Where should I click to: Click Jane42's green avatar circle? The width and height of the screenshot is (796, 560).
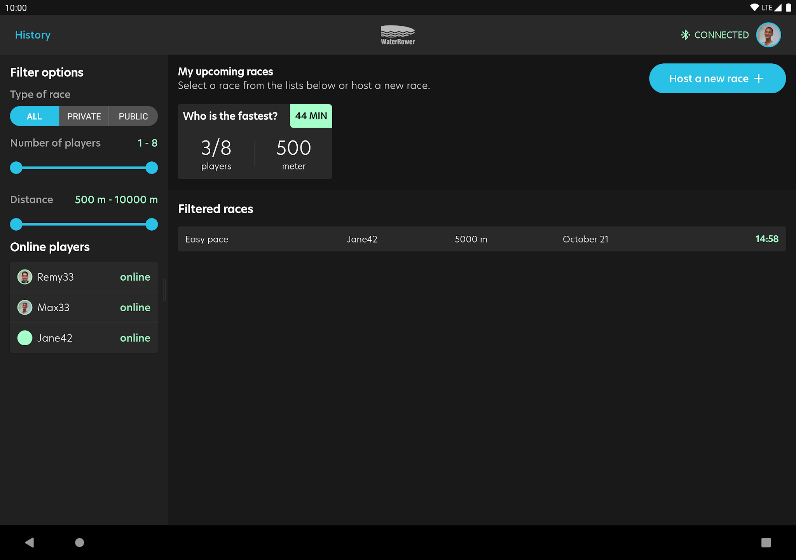[25, 338]
